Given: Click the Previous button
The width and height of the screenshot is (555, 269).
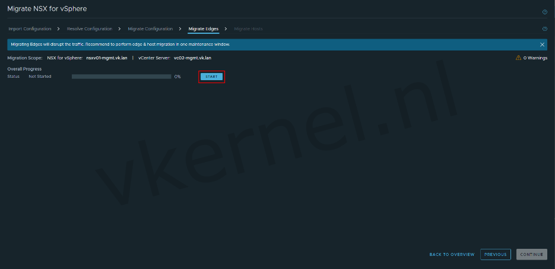Looking at the screenshot, I should (495, 254).
